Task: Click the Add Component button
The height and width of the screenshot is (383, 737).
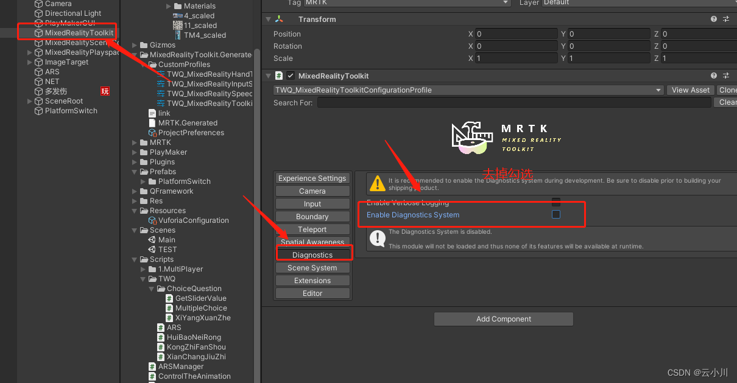Action: click(x=504, y=319)
